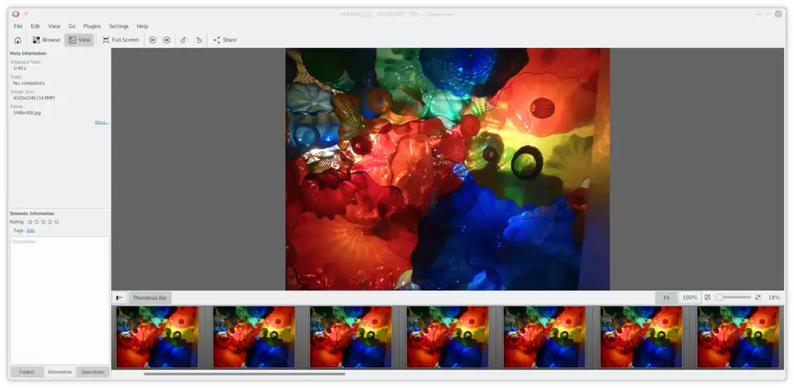
Task: Click the Description text field
Action: click(59, 297)
